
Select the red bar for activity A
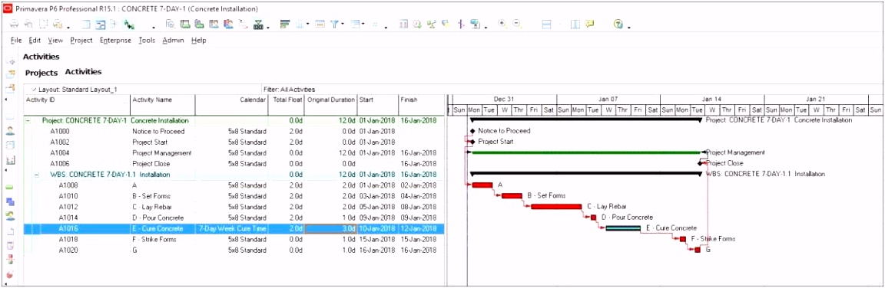[x=482, y=185]
